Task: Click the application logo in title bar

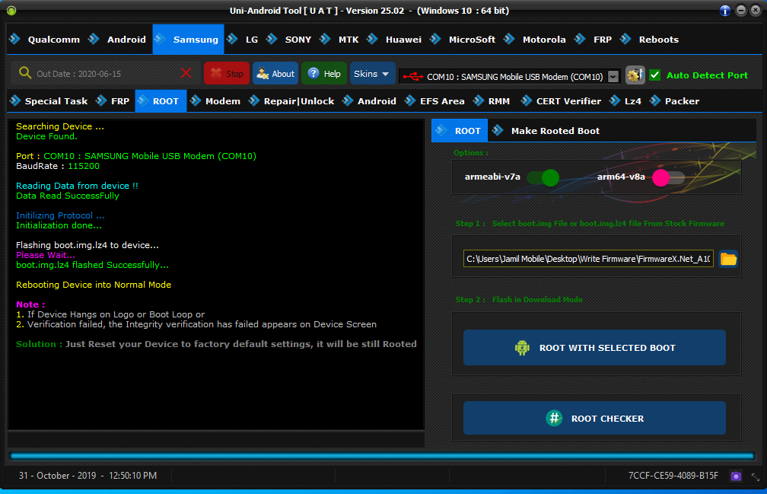Action: coord(11,10)
